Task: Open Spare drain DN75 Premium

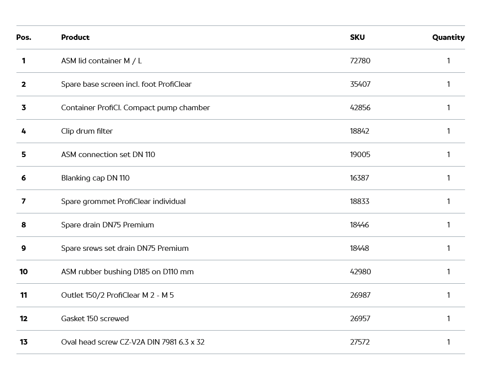Action: (x=107, y=225)
